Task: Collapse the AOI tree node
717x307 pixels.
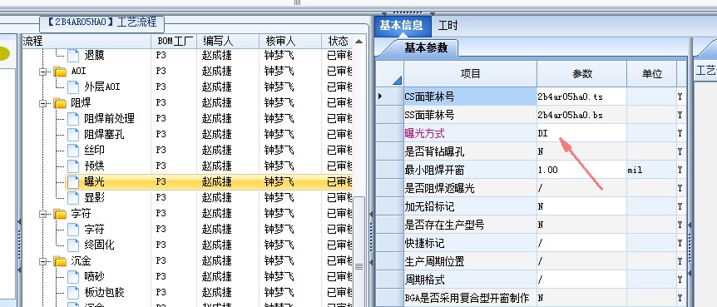Action: [x=43, y=72]
